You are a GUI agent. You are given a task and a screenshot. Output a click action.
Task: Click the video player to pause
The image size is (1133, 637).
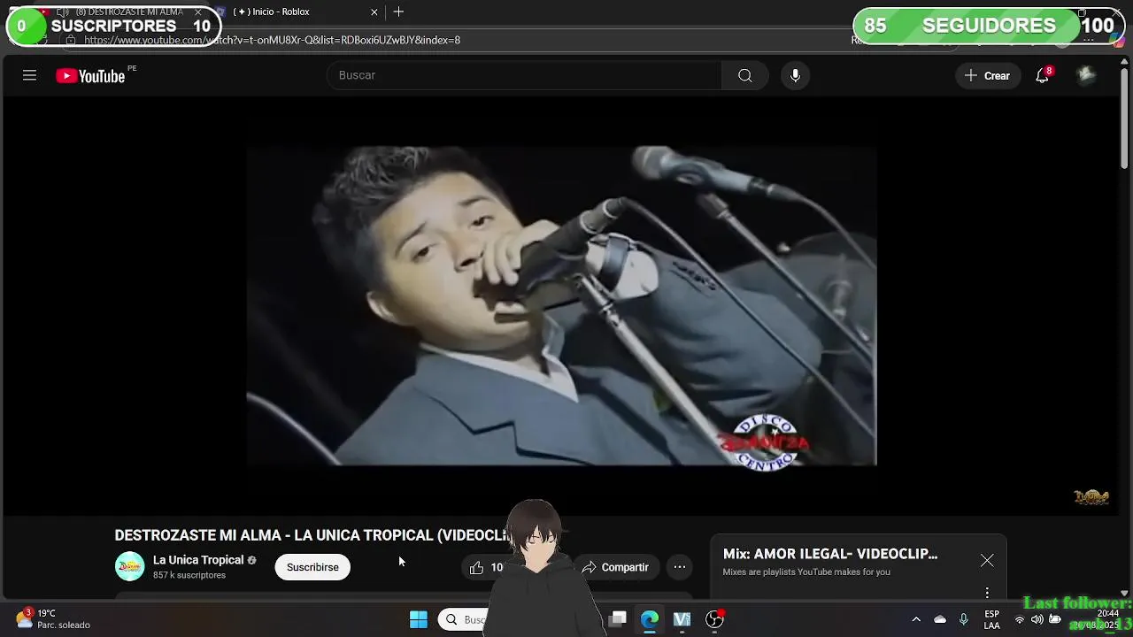coord(561,305)
